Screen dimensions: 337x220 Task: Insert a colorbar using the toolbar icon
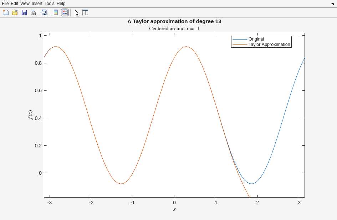pyautogui.click(x=56, y=12)
